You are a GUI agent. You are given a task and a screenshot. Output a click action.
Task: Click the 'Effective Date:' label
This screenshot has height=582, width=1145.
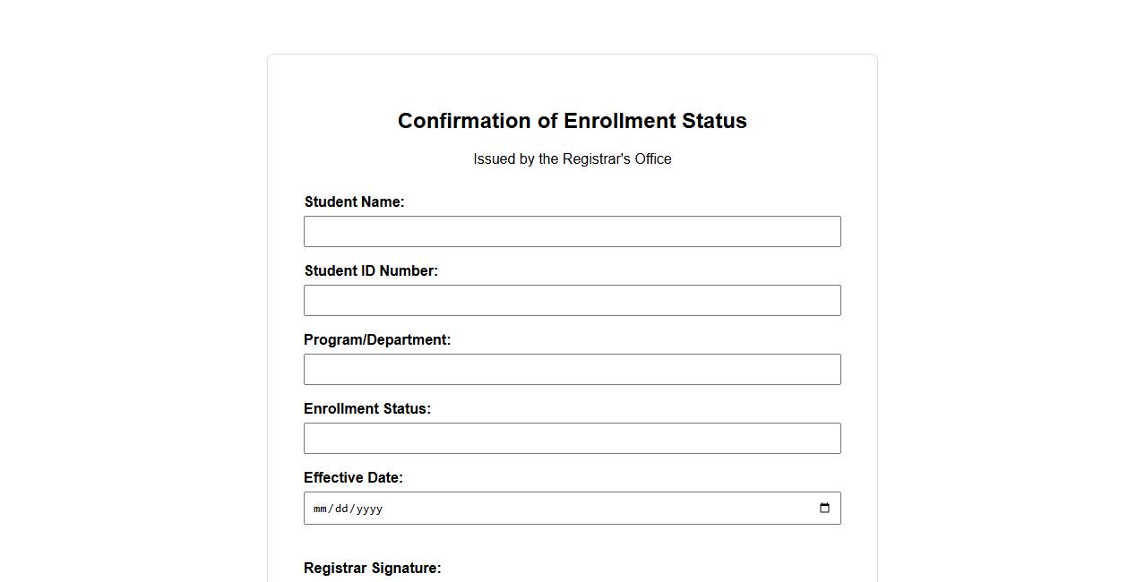coord(353,478)
